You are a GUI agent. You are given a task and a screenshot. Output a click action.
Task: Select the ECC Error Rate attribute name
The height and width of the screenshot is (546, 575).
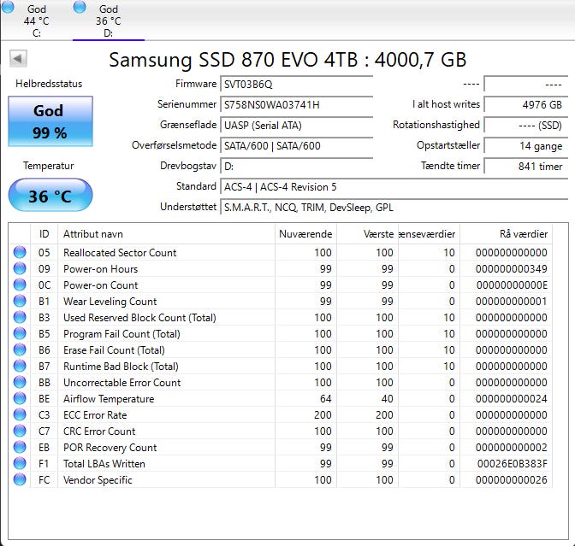coord(95,415)
